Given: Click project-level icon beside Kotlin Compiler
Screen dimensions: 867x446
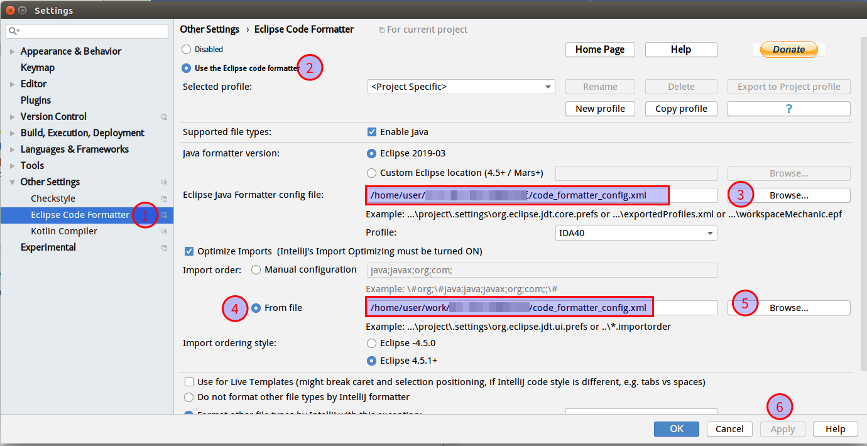Looking at the screenshot, I should coord(164,231).
